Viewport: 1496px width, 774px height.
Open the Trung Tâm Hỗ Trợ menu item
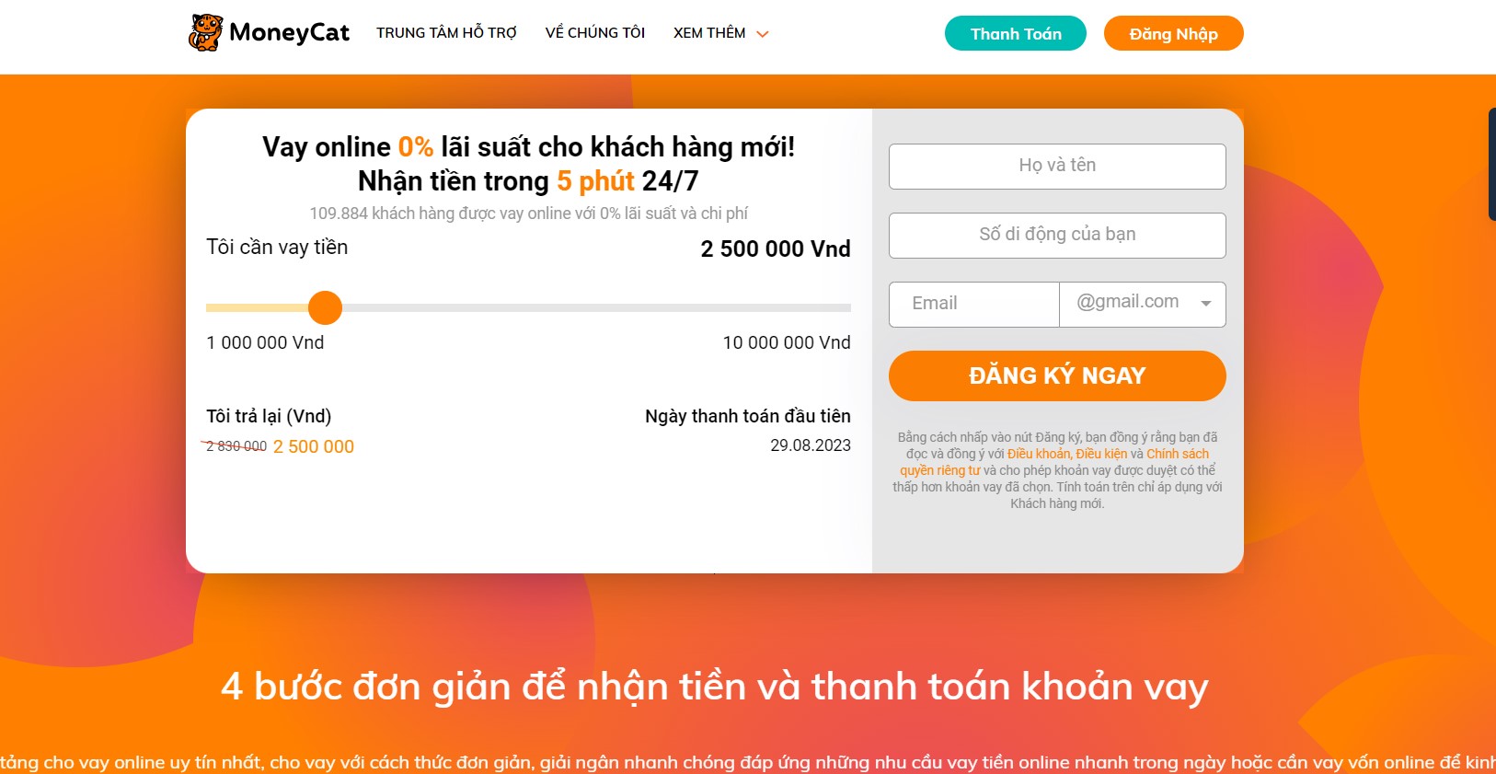click(446, 33)
